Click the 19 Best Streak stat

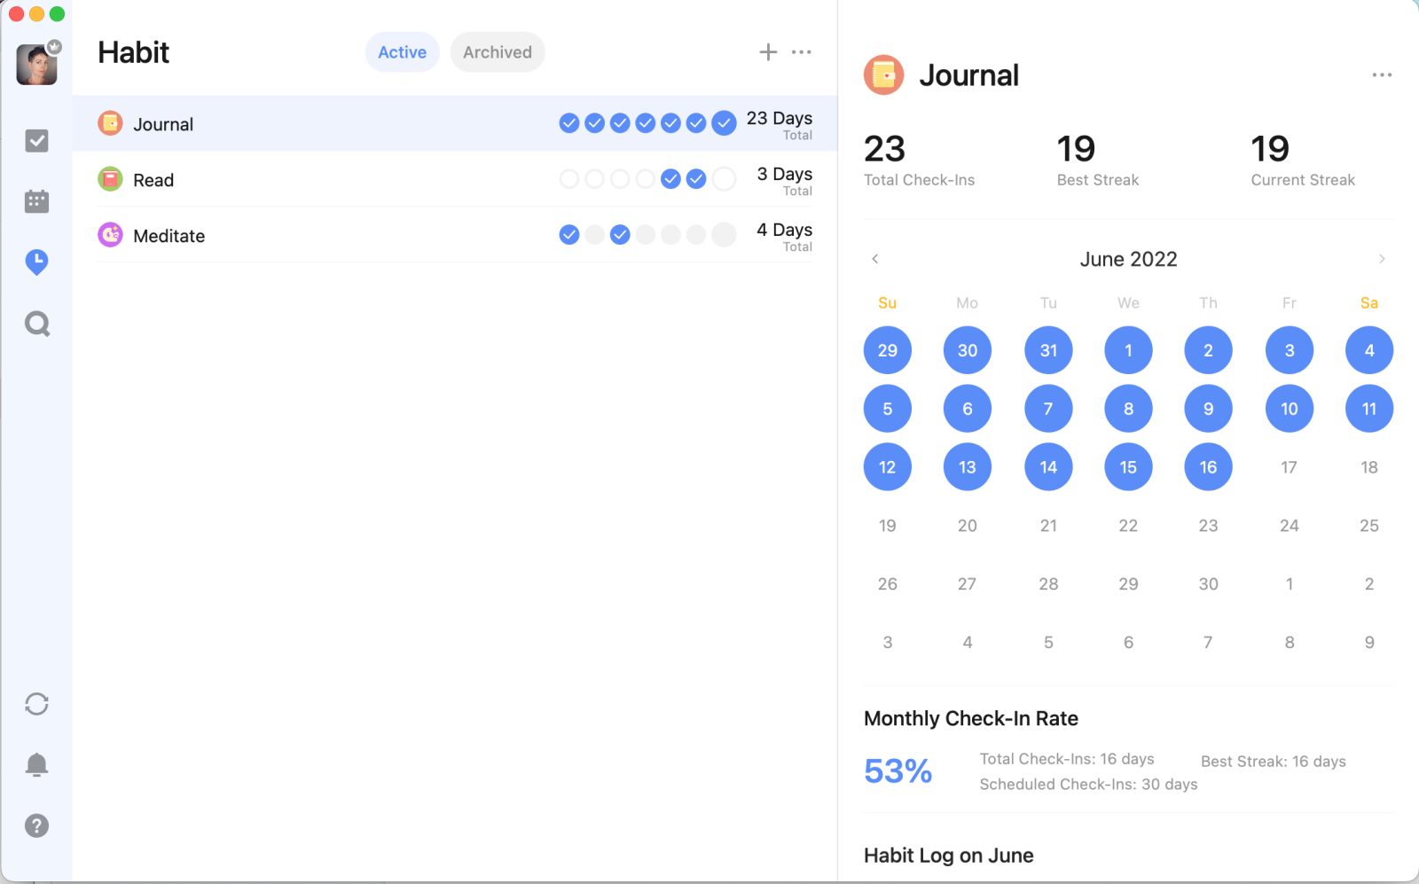1097,160
